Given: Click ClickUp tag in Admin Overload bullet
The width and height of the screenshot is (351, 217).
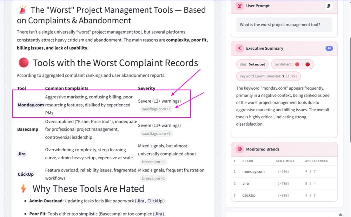Looking at the screenshot, I should (x=155, y=201).
